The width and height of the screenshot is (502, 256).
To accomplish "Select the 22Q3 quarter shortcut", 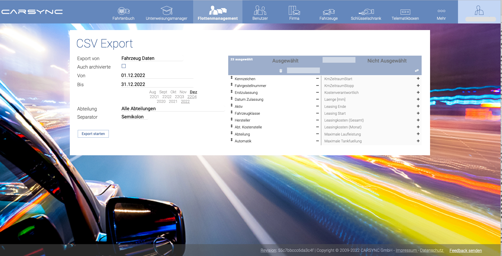I will point(179,97).
